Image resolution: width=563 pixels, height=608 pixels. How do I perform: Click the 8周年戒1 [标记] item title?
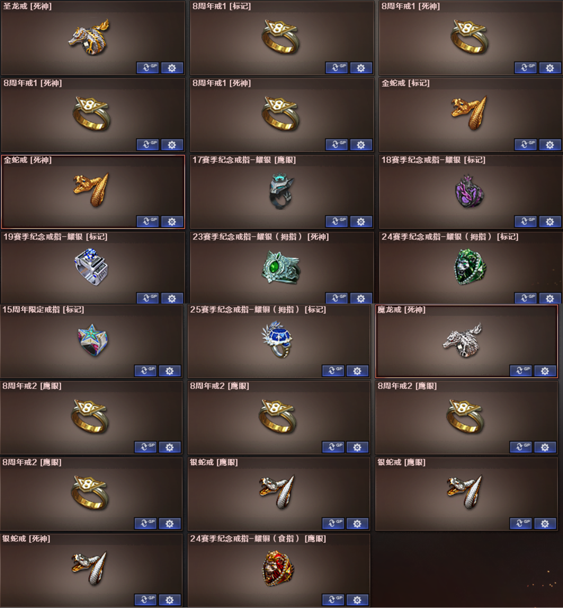(x=222, y=6)
